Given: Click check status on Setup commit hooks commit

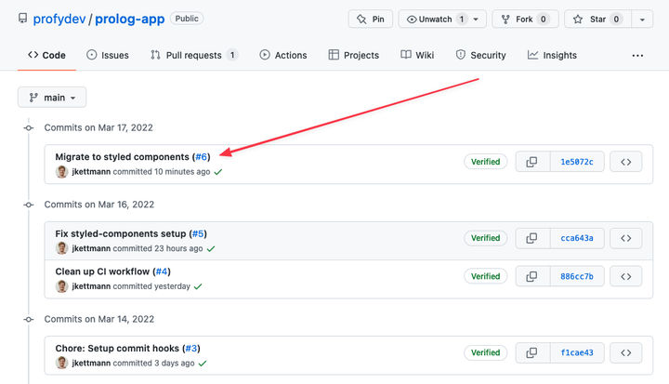Looking at the screenshot, I should click(x=203, y=364).
